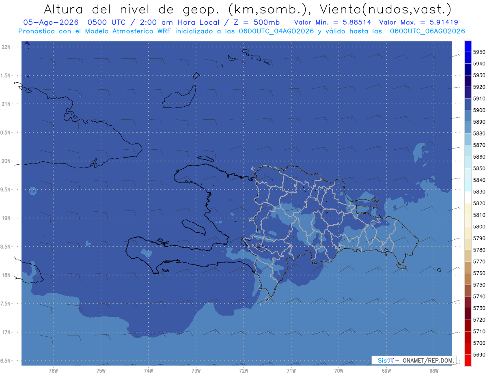
Task: Click the '17N' latitude axis label
Action: click(6, 333)
